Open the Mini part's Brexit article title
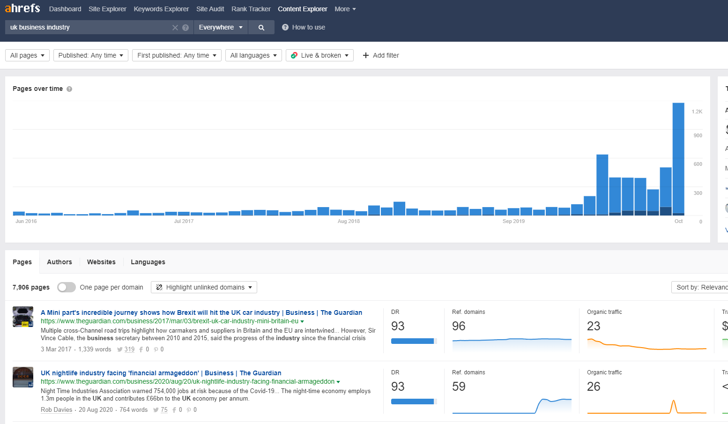The image size is (728, 424). 201,312
